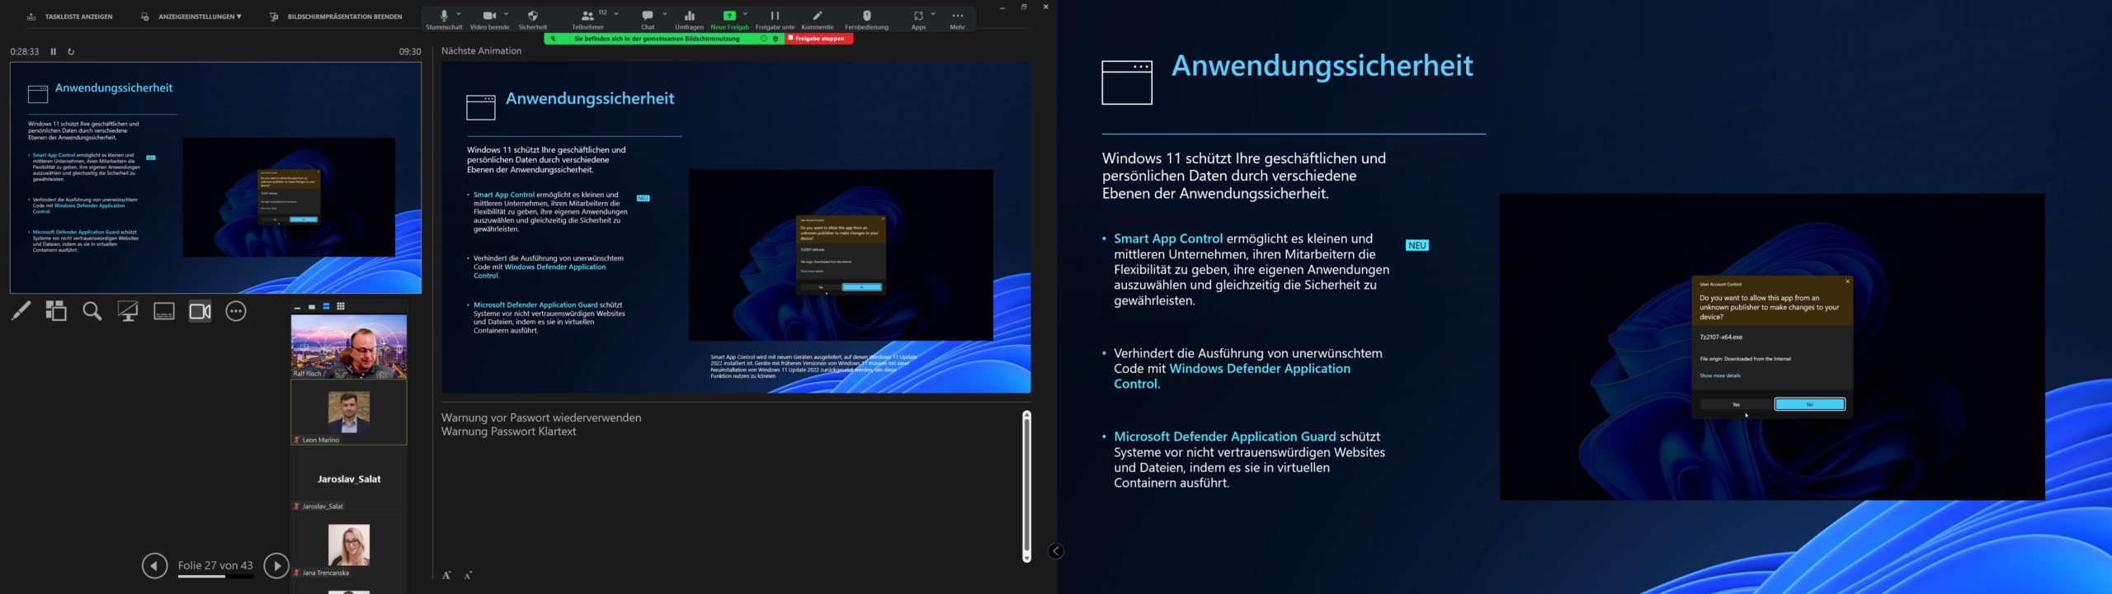The image size is (2112, 594).
Task: Click the Nächste Animation label
Action: 482,51
